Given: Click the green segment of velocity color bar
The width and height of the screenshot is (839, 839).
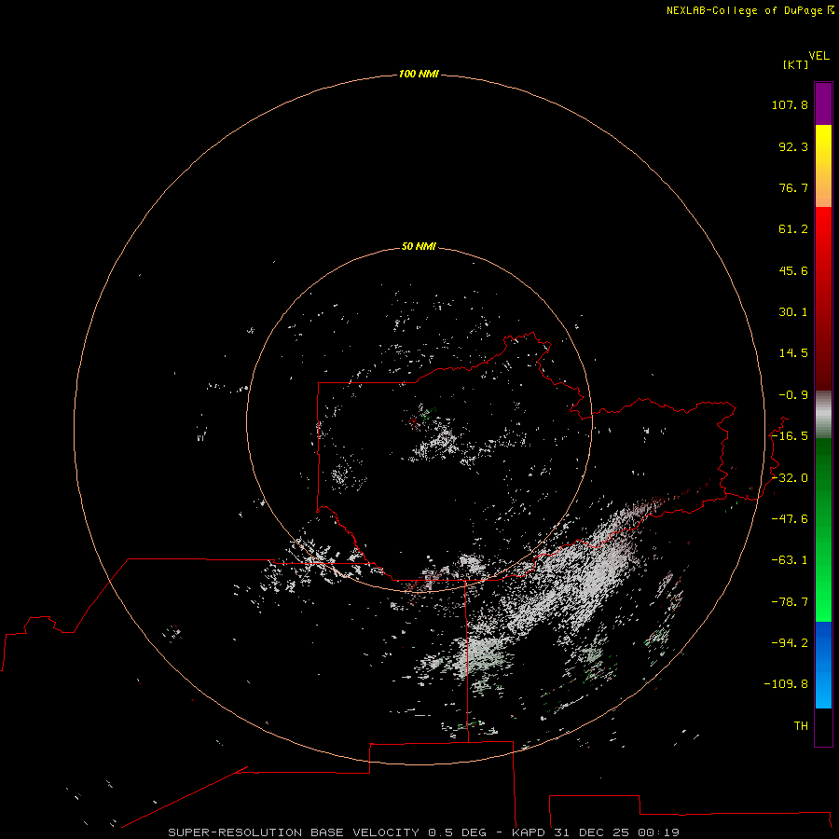Looking at the screenshot, I should point(823,530).
